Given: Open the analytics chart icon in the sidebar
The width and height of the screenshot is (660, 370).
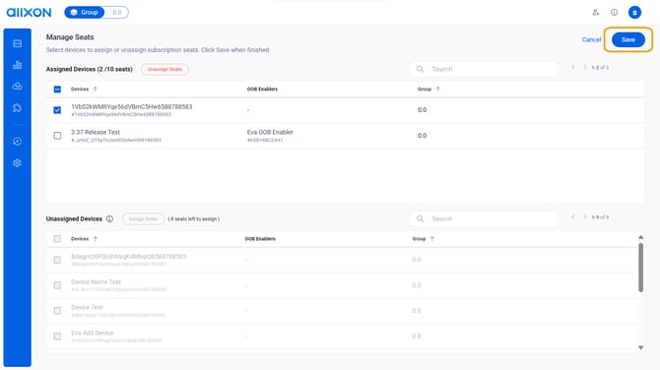Looking at the screenshot, I should click(x=18, y=65).
